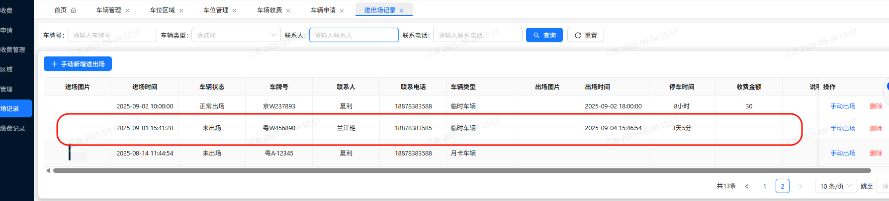Screen dimensions: 889x201
Task: Close the 车位区域 tab
Action: 181,10
